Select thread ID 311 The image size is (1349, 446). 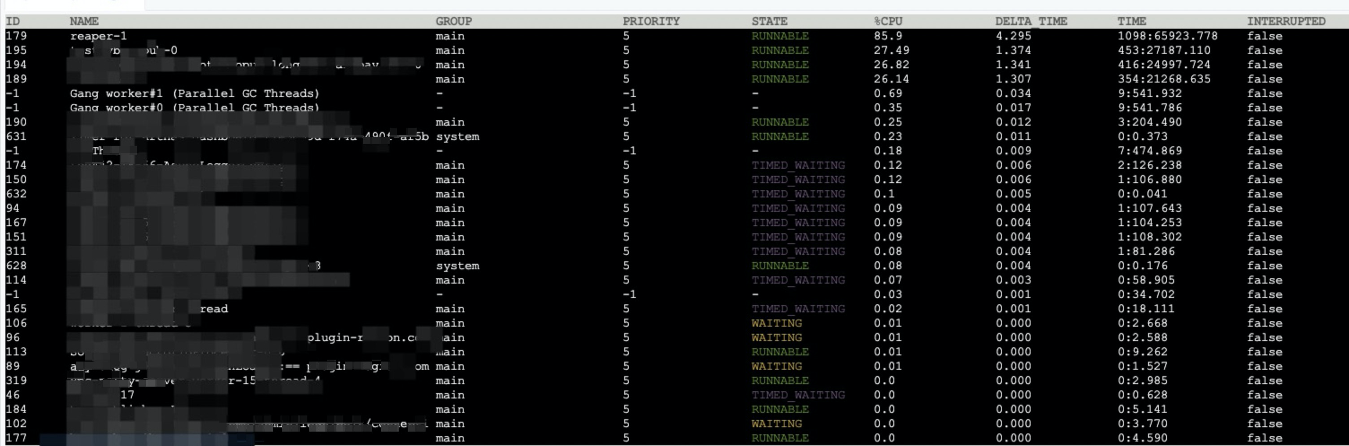tap(16, 252)
